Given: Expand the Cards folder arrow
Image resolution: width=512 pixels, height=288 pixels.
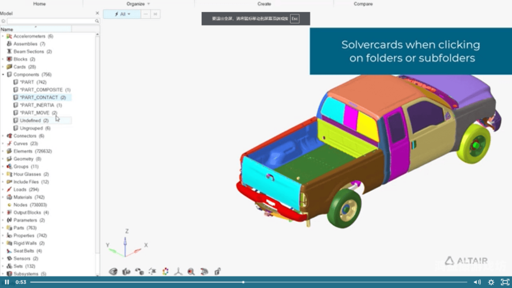Looking at the screenshot, I should pos(3,67).
